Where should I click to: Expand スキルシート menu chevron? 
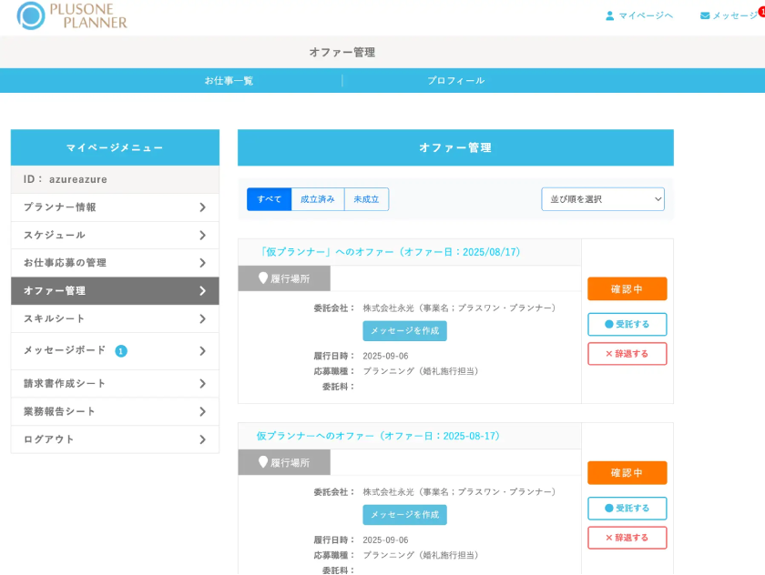[x=202, y=318]
